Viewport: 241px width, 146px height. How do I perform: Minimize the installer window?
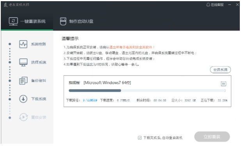click(x=230, y=5)
